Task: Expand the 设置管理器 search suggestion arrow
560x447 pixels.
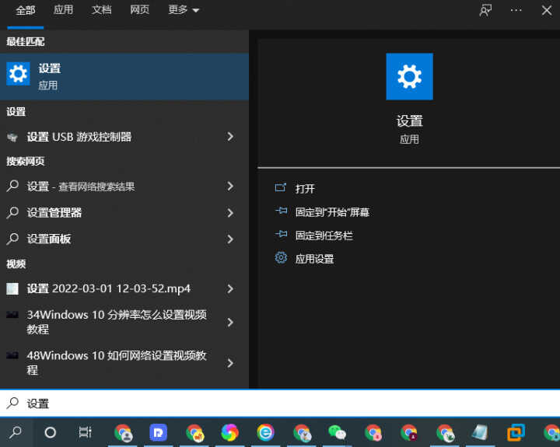Action: point(230,212)
